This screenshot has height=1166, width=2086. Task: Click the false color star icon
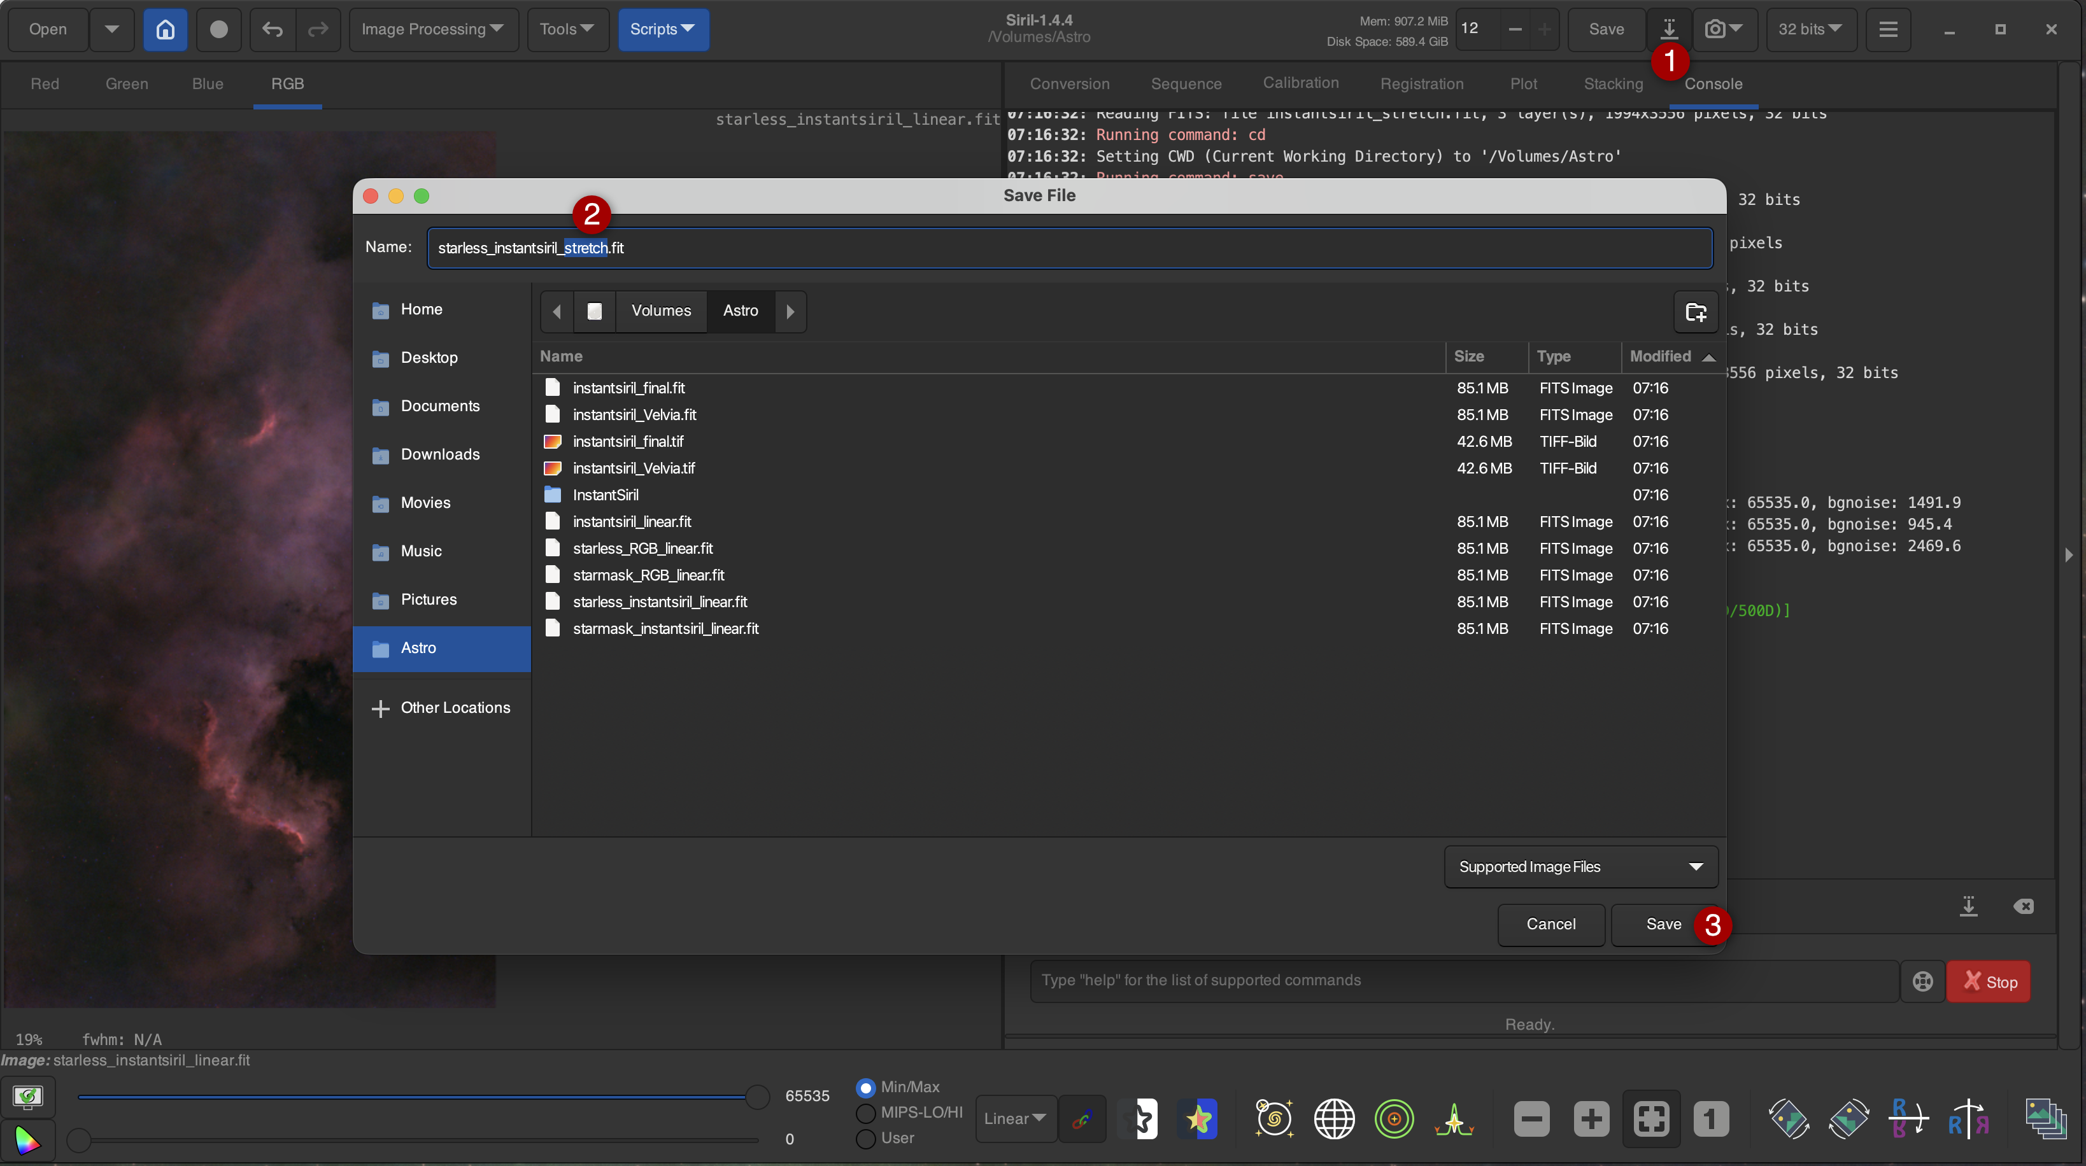(x=1198, y=1119)
